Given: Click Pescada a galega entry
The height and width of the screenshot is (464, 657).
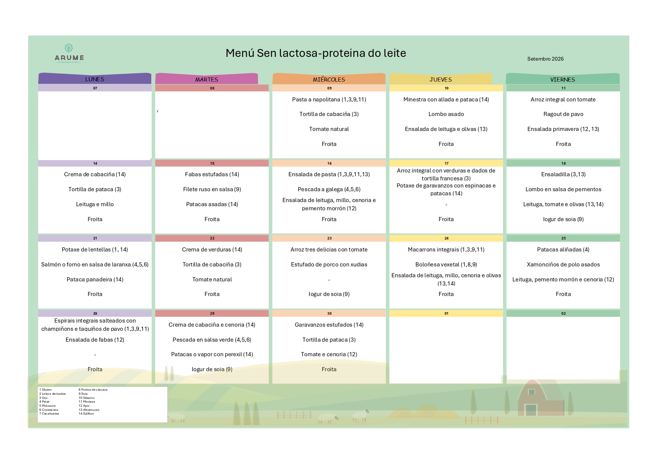Looking at the screenshot, I should pyautogui.click(x=329, y=189).
